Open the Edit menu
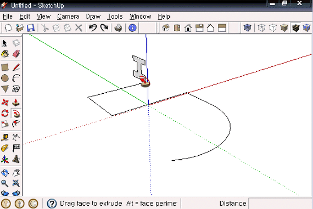Screen dimensions: 313x209 [x=25, y=16]
